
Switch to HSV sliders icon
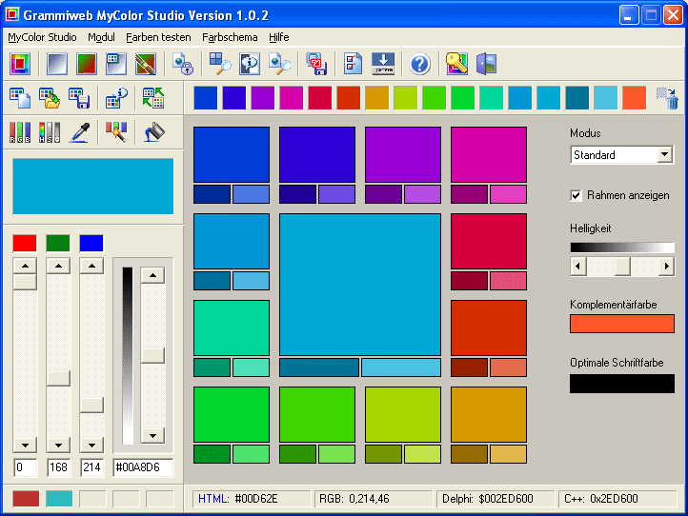[x=50, y=132]
